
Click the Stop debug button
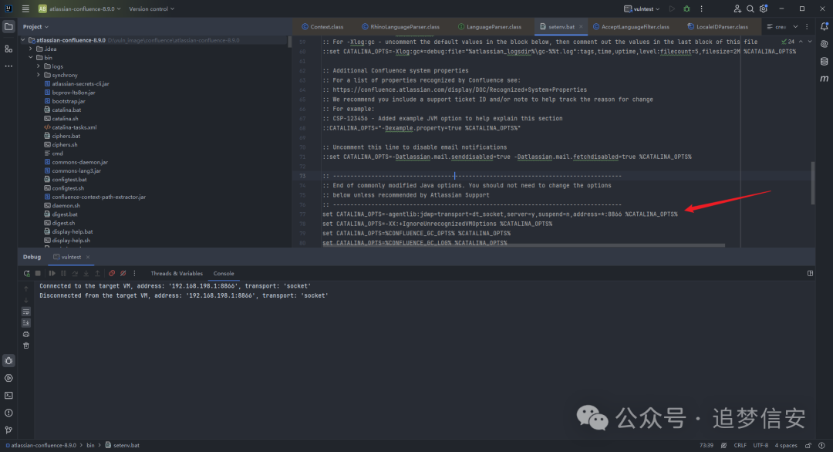(x=38, y=274)
